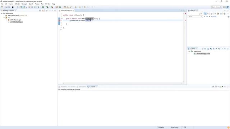Viewport: 230px width, 129px height.
Task: Click the editor horizontal scrollbar
Action: 123,83
